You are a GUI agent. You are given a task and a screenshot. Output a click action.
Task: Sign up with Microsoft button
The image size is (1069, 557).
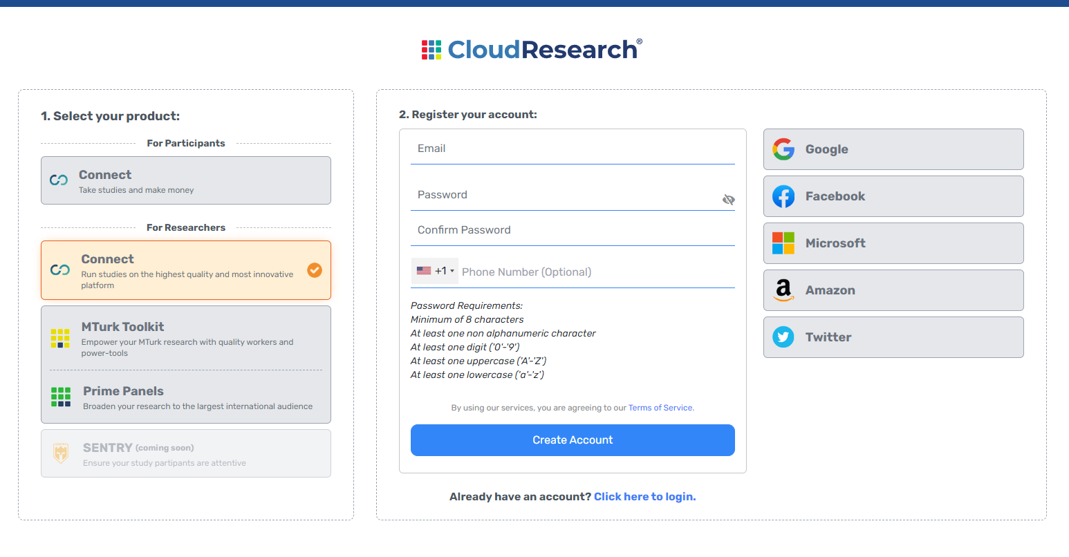893,243
